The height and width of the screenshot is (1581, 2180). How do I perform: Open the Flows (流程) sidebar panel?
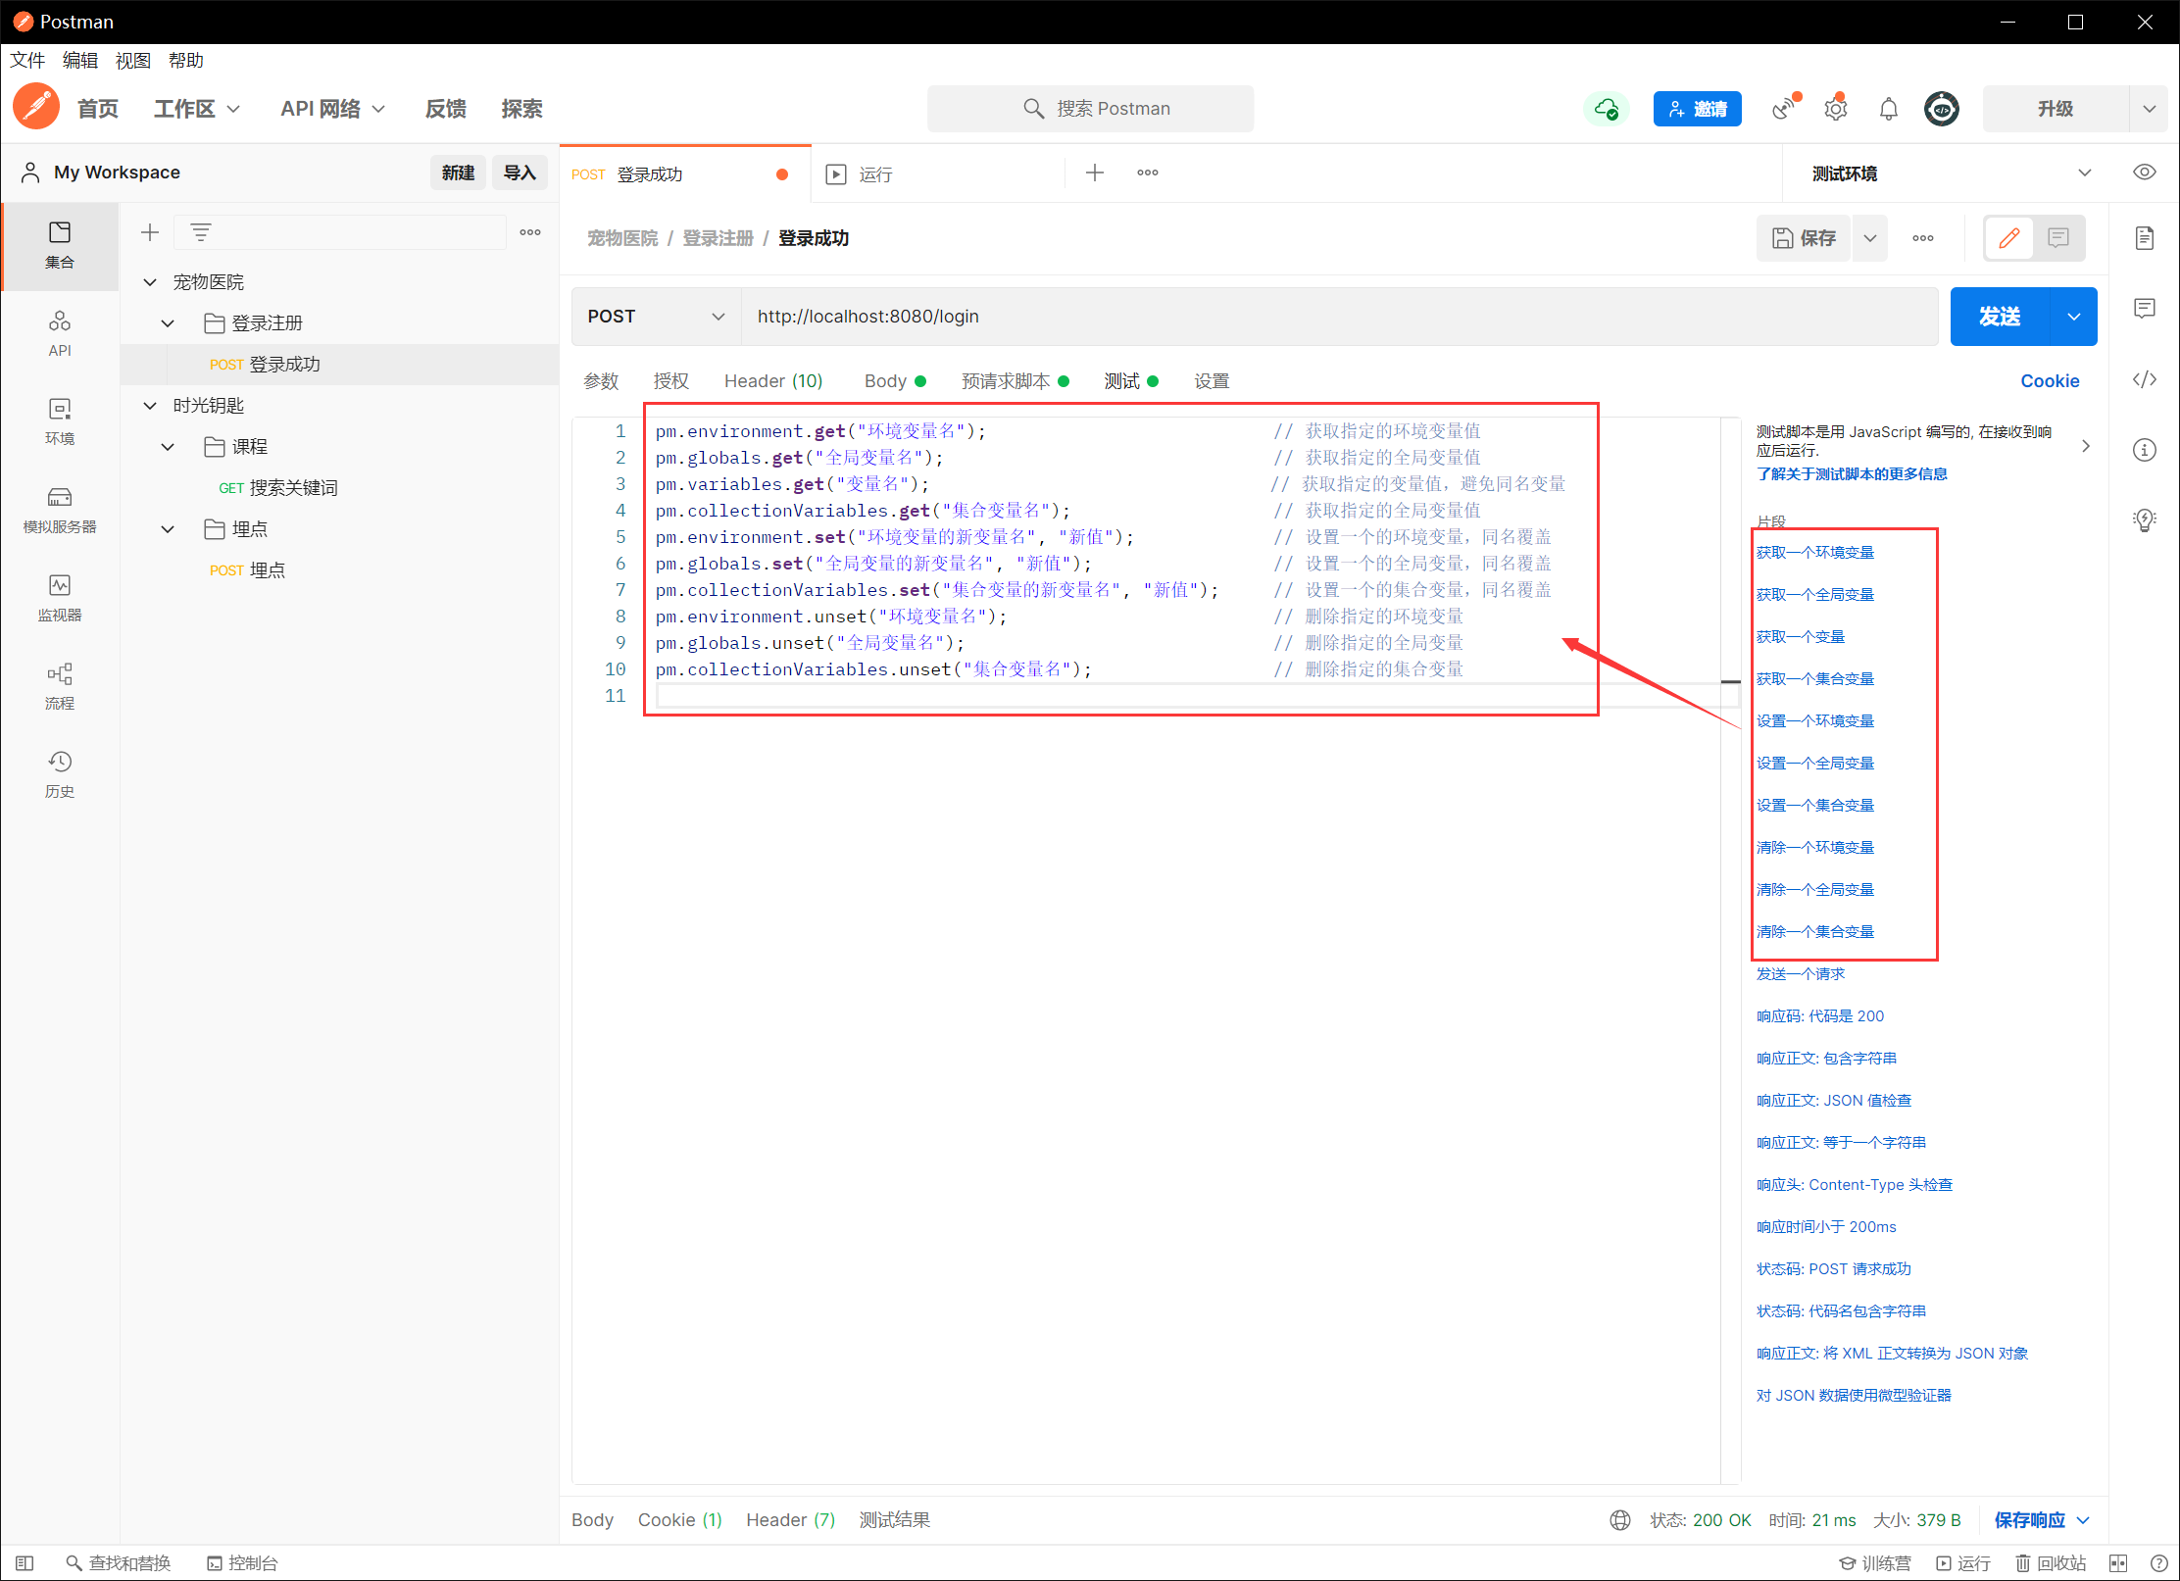59,685
